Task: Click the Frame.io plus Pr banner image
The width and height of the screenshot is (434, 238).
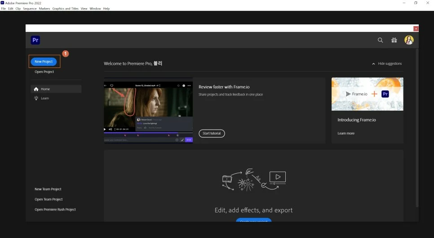Action: point(368,94)
